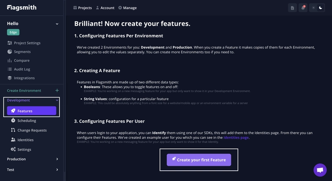Switch to dark mode moon toggle
This screenshot has width=332, height=181.
click(320, 8)
